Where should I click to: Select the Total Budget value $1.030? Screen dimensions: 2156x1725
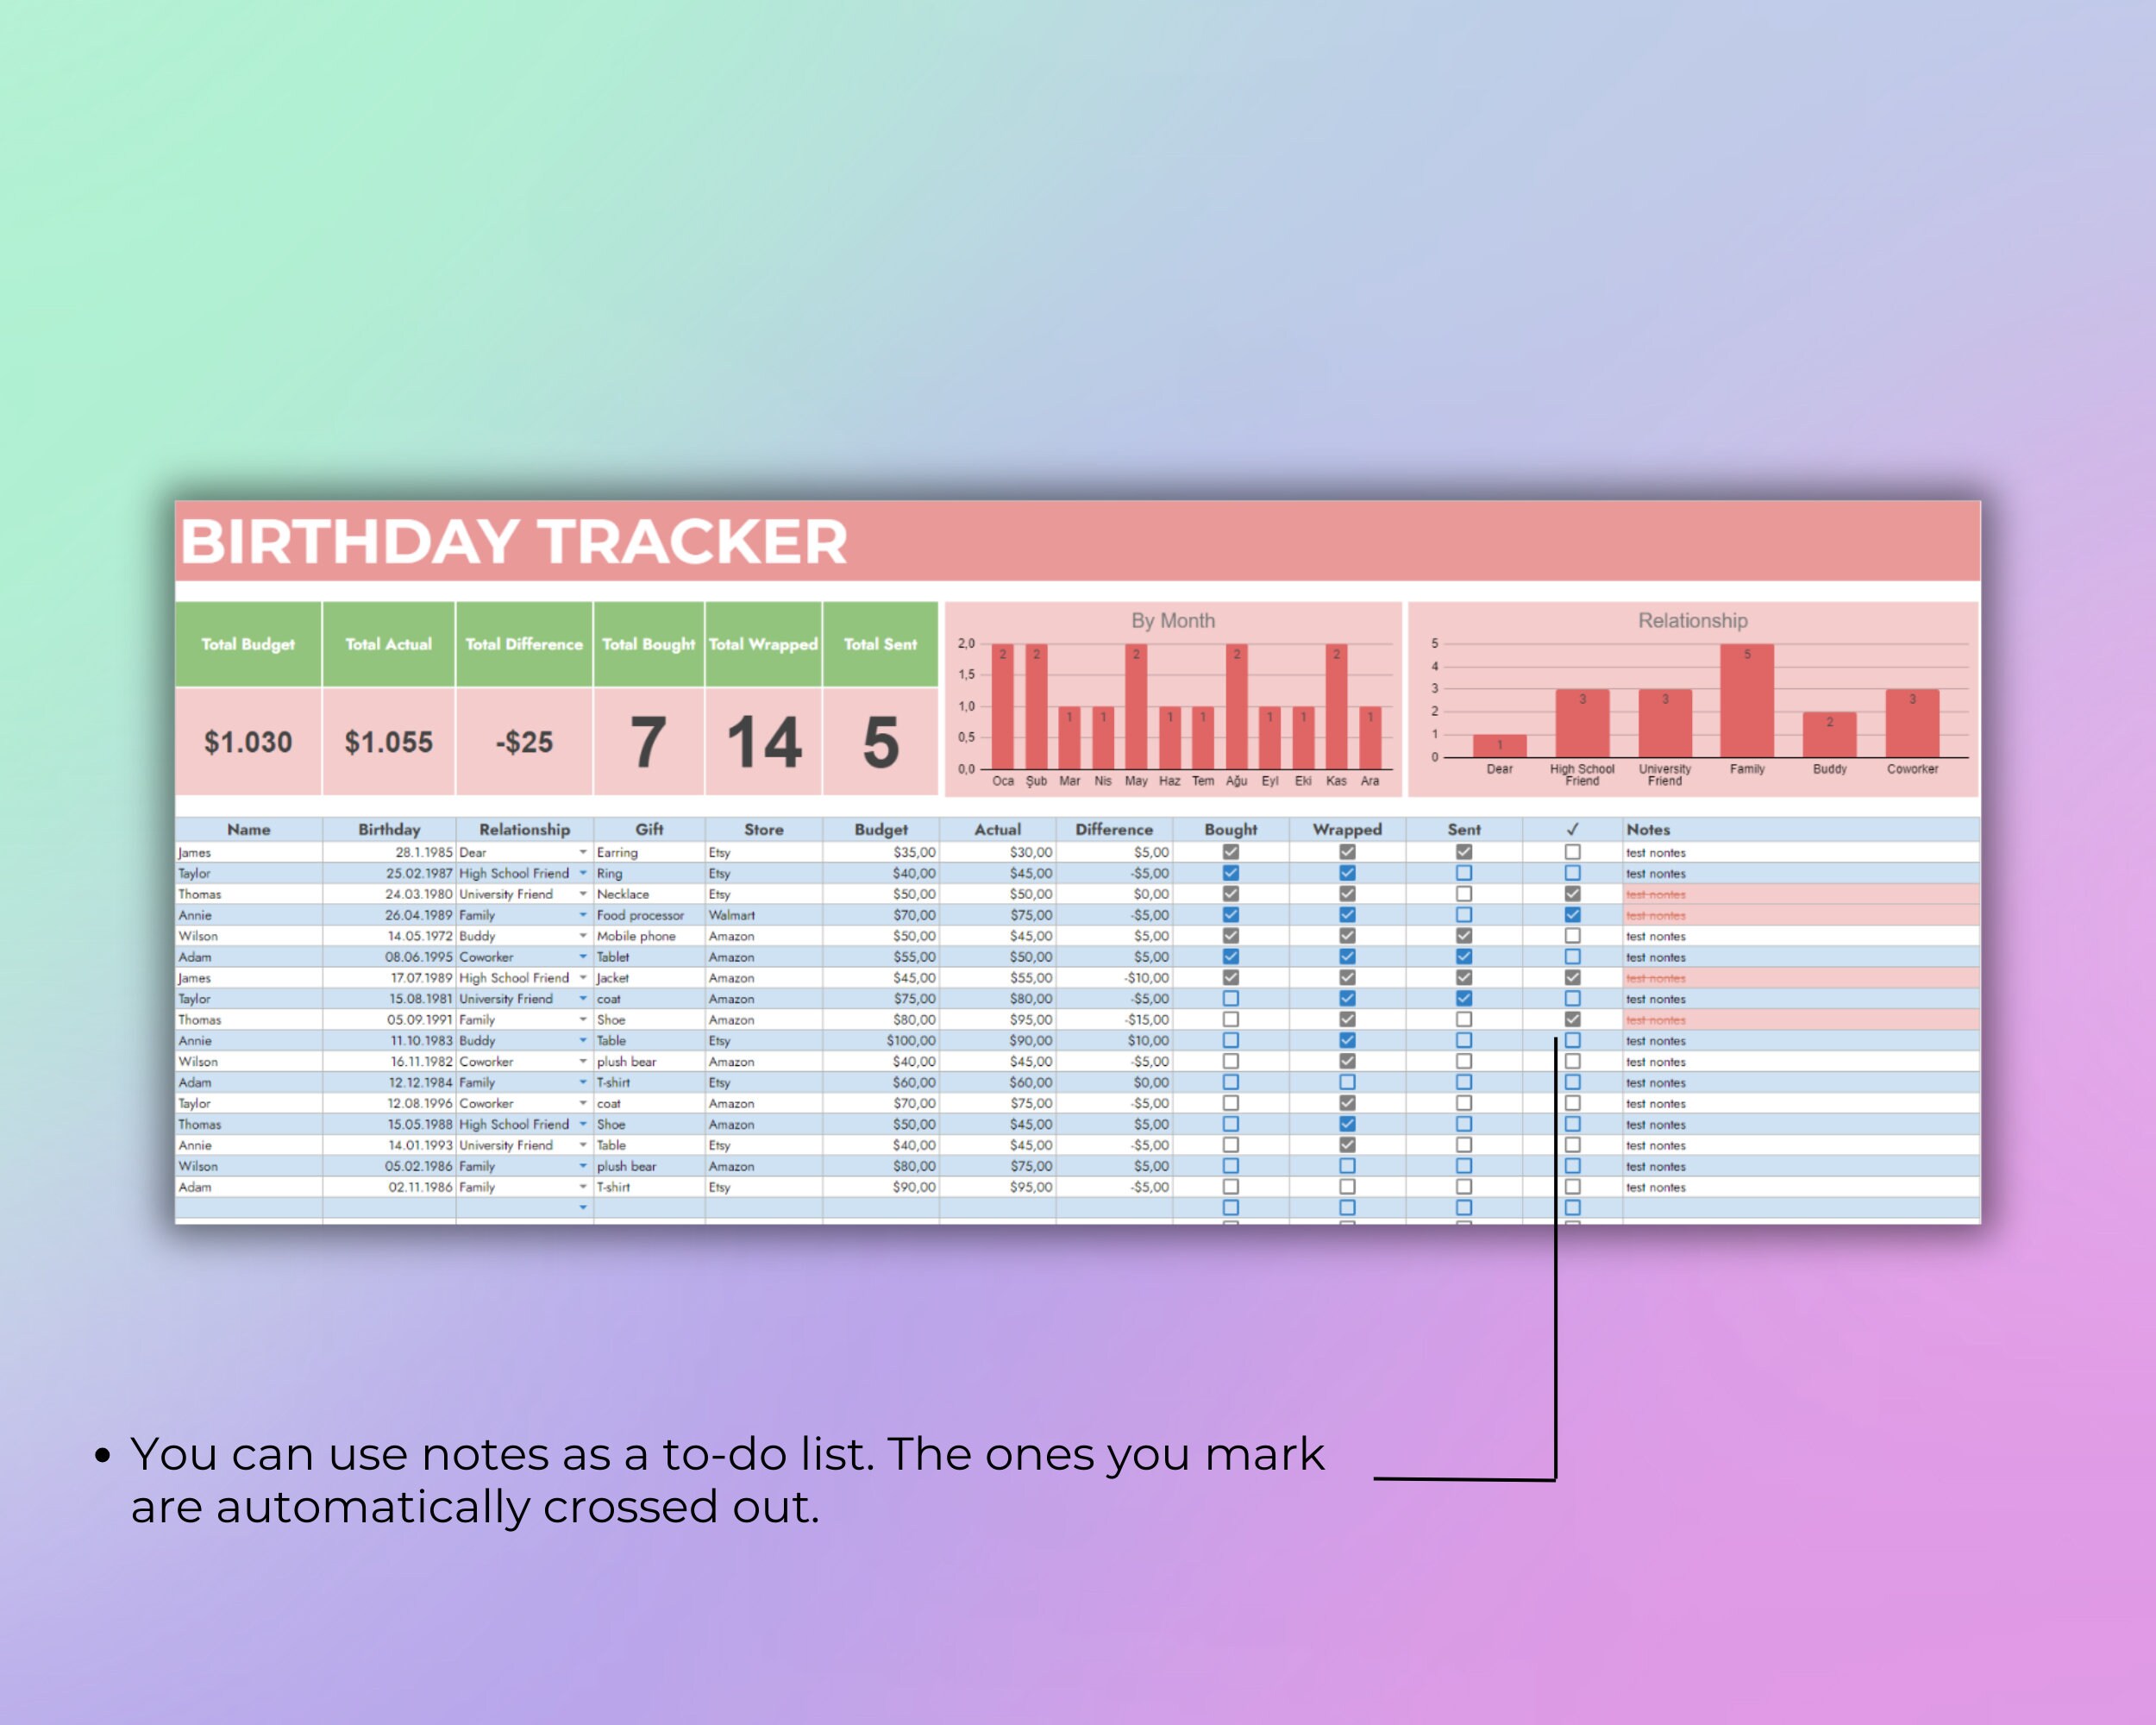[250, 742]
